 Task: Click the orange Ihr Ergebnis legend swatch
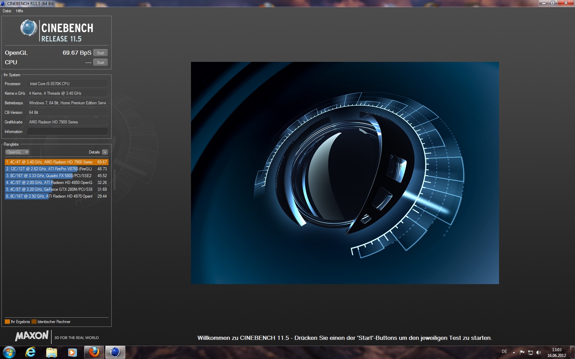coord(7,322)
